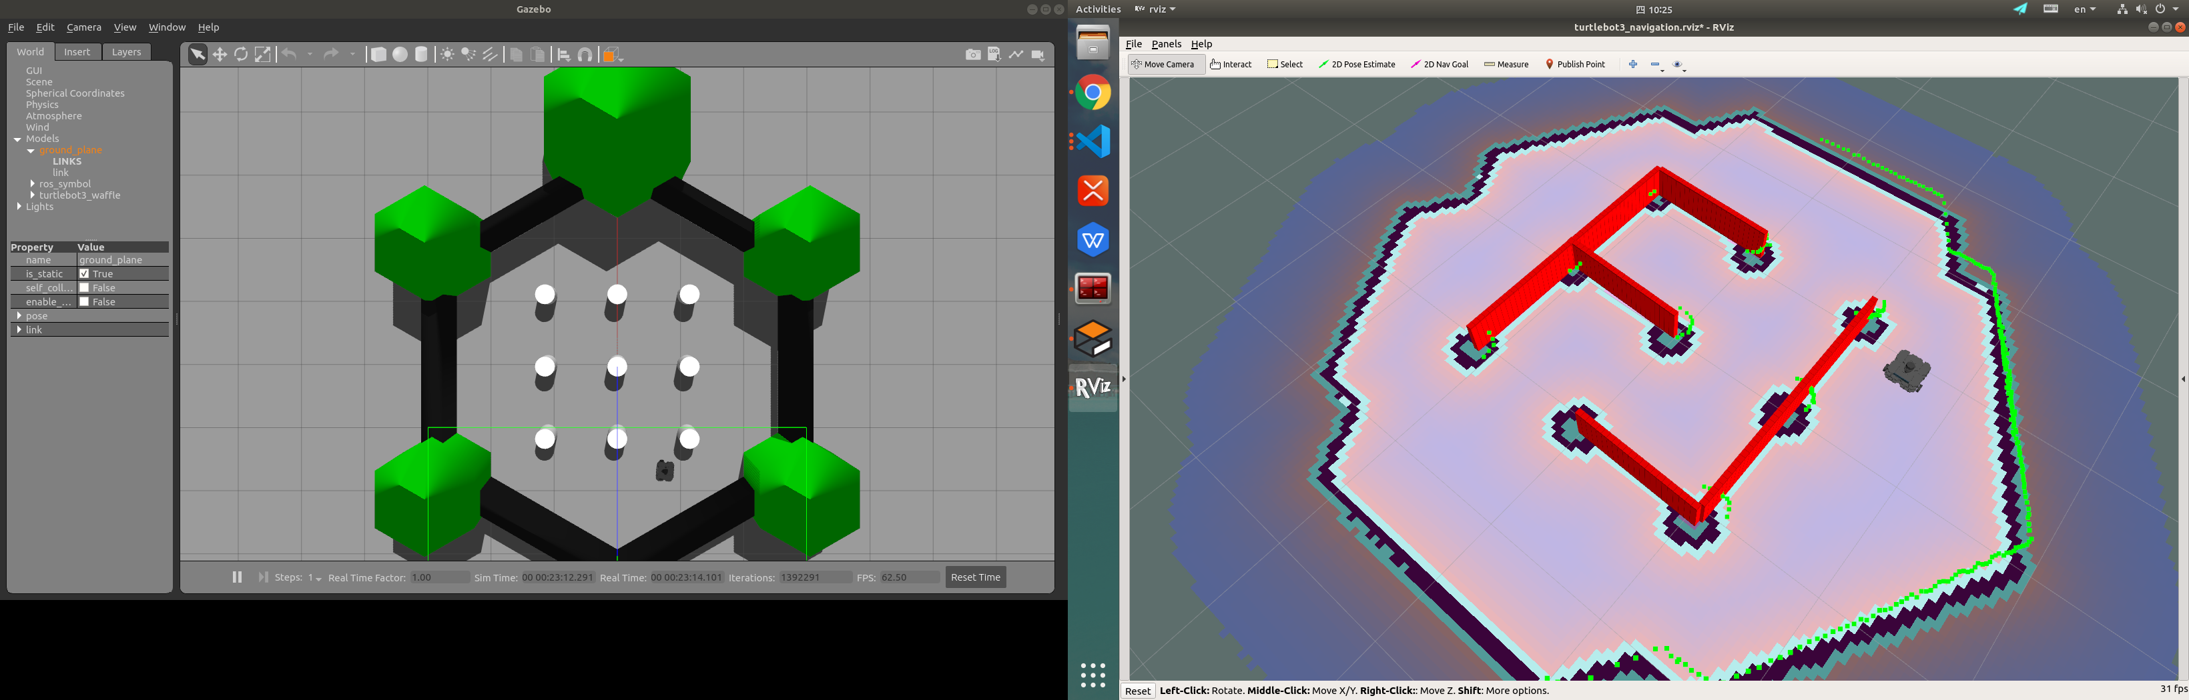Click the paste icon in Gazebo toolbar

tap(538, 54)
